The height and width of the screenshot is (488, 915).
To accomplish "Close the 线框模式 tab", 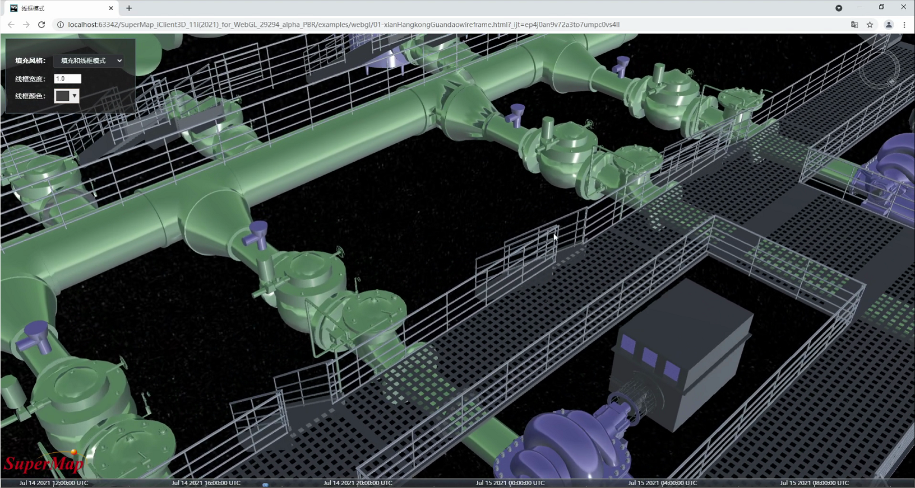I will [111, 8].
